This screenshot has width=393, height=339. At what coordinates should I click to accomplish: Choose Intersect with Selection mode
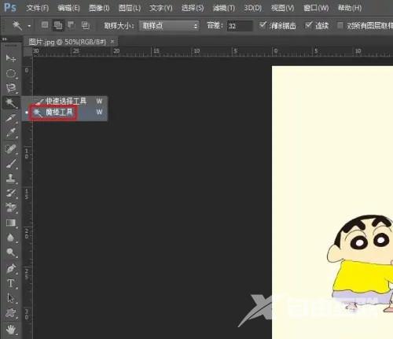(85, 25)
